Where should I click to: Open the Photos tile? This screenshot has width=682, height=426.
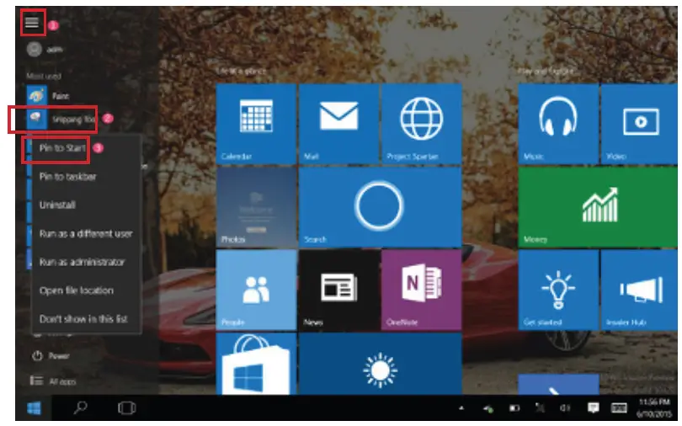256,207
